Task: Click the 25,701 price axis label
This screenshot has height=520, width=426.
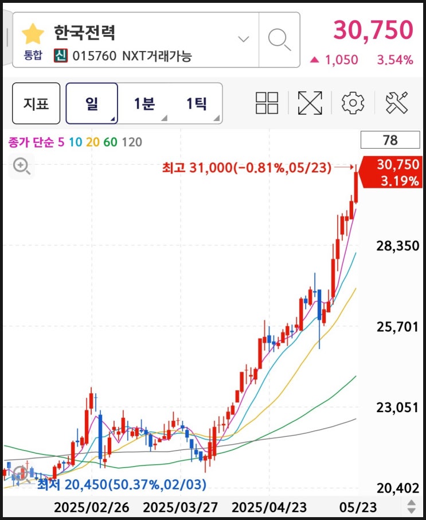Action: [398, 327]
